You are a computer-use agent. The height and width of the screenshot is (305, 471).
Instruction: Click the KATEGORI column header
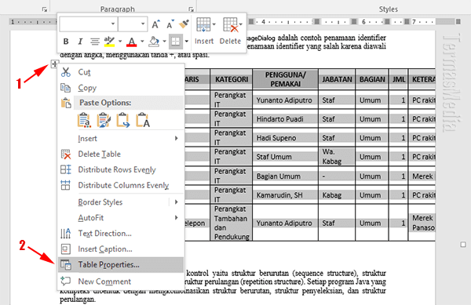click(x=232, y=79)
